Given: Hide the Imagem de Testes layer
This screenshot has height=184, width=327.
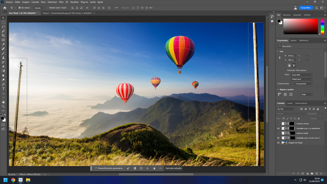Looking at the screenshot, I should (x=278, y=142).
